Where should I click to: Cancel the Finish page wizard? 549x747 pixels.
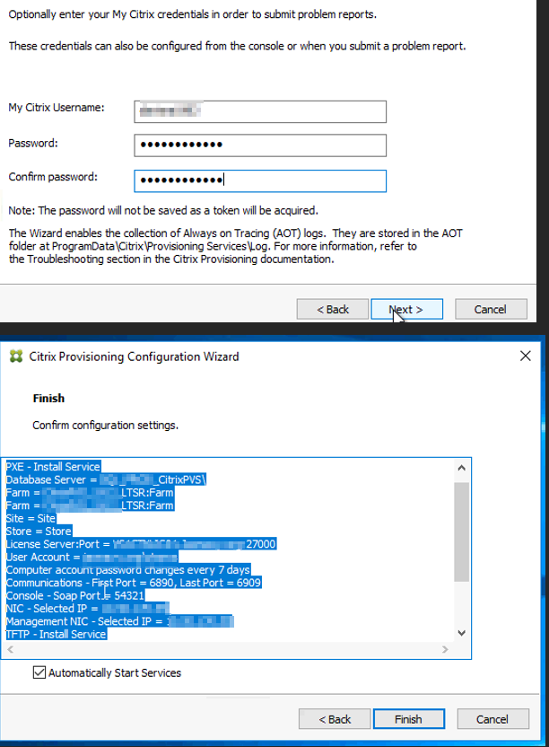(x=492, y=719)
